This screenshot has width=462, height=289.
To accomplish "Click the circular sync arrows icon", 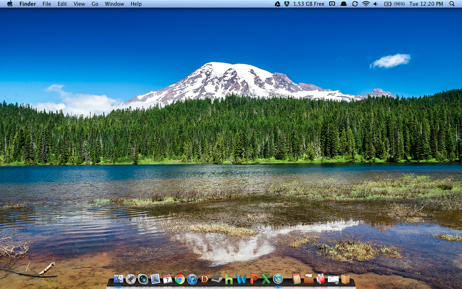I will pyautogui.click(x=355, y=4).
